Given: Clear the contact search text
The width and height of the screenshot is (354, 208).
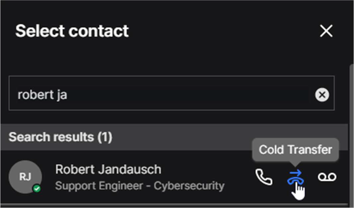Looking at the screenshot, I should [x=322, y=95].
